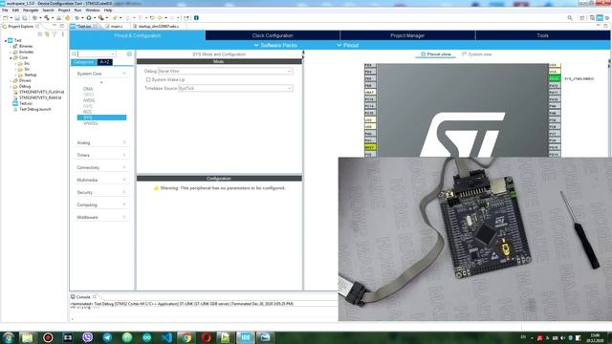The image size is (612, 344).
Task: Click Collapse All icon in Project Explorer
Action: 40,34
